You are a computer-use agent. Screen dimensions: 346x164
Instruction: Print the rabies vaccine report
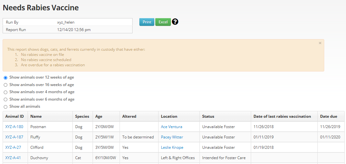coord(147,22)
